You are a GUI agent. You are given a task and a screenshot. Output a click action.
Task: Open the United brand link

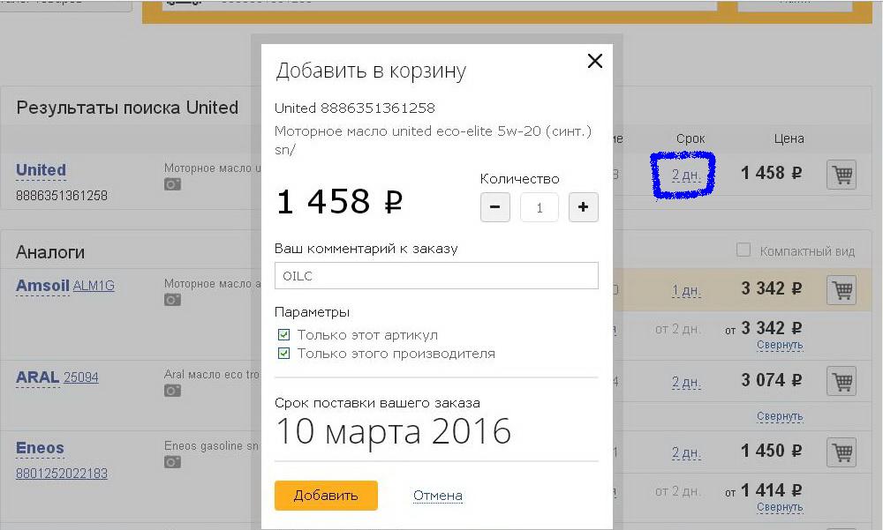pyautogui.click(x=41, y=170)
